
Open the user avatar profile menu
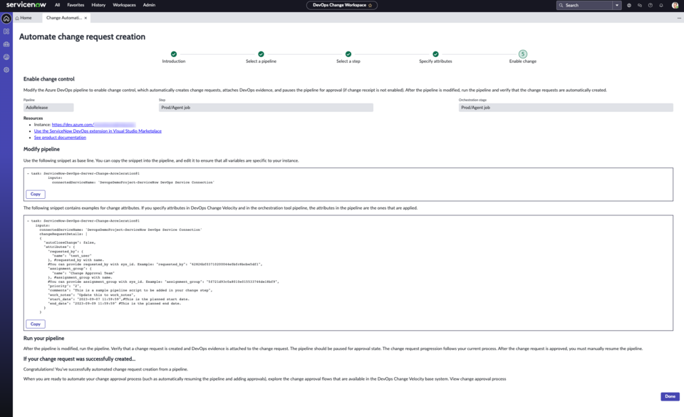(675, 5)
